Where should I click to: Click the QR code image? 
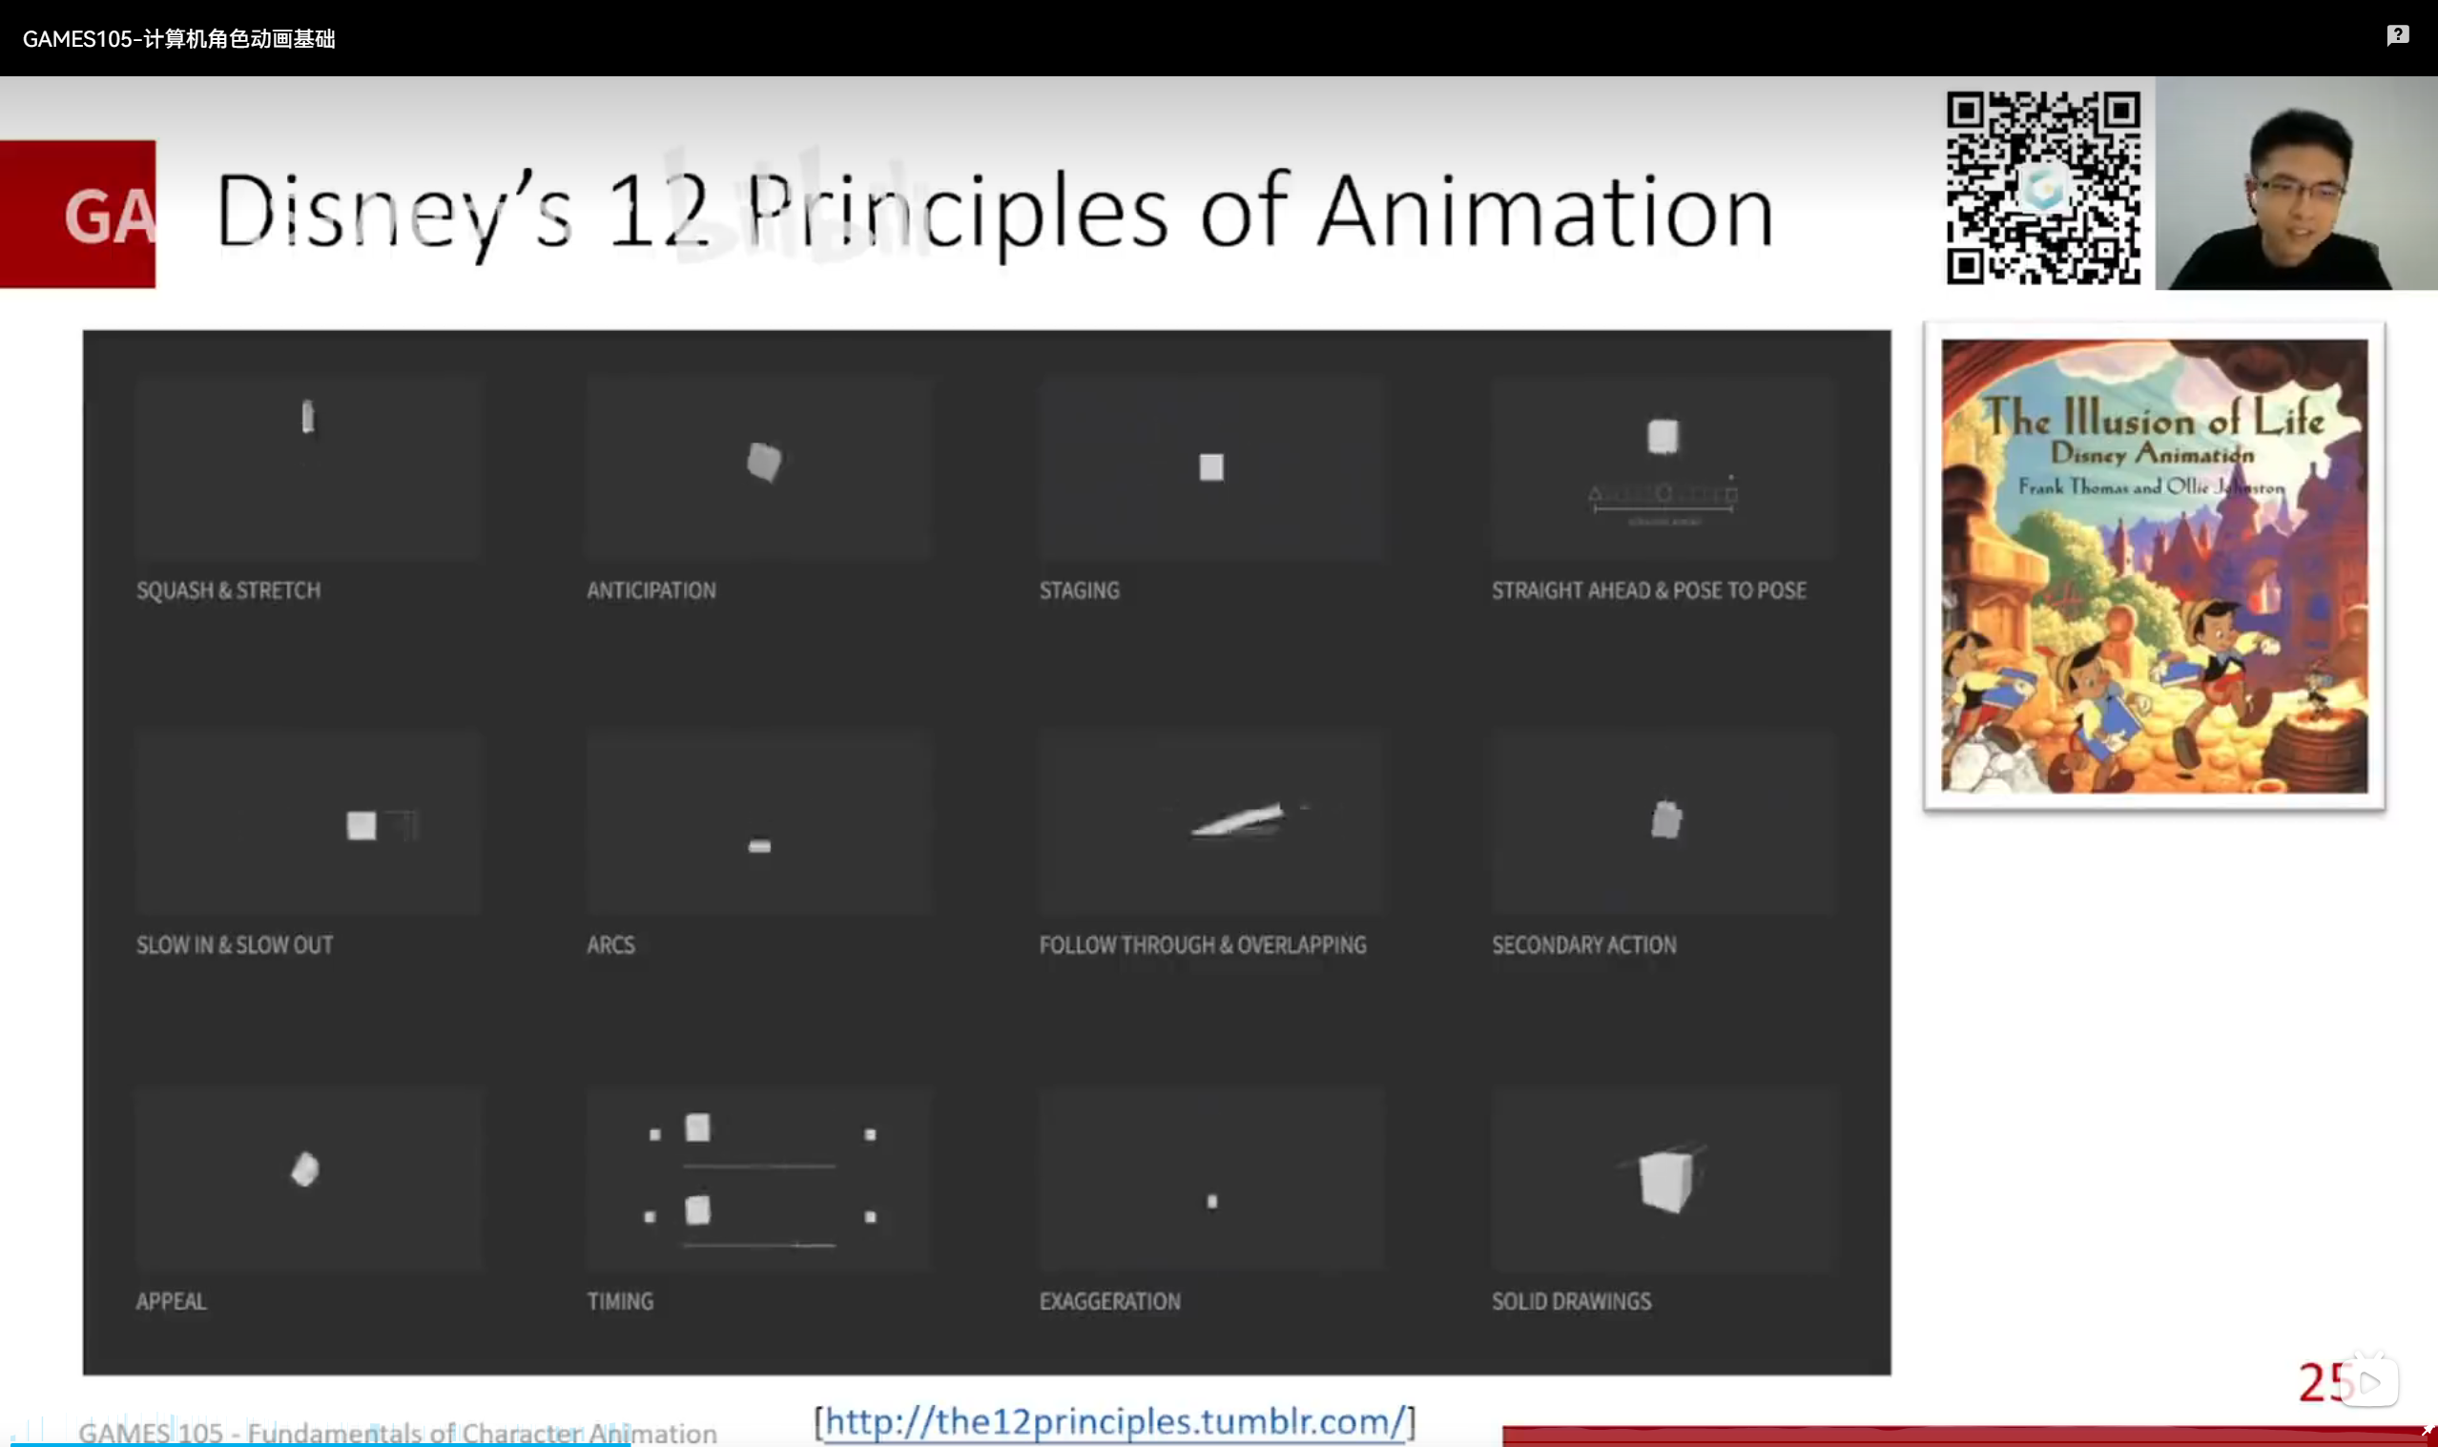(2043, 187)
